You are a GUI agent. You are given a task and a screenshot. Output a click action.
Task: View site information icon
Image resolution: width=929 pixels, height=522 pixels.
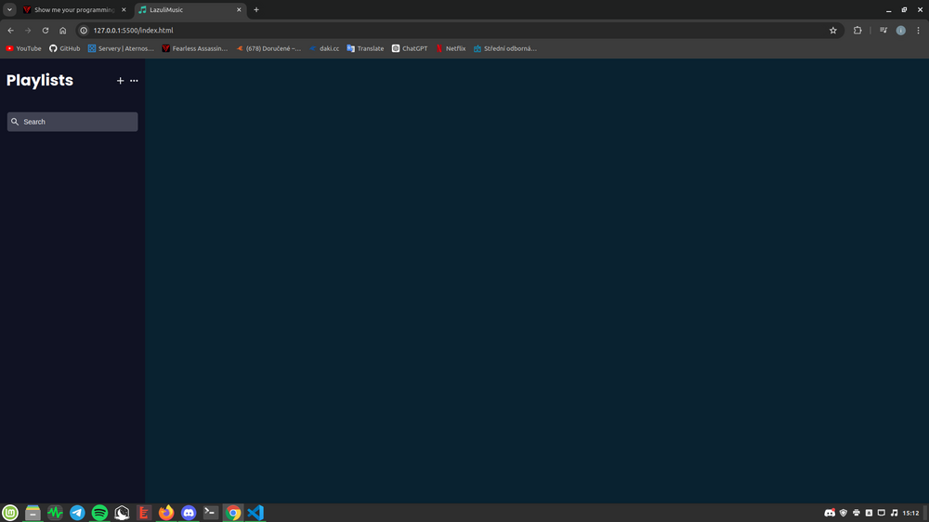tap(84, 31)
